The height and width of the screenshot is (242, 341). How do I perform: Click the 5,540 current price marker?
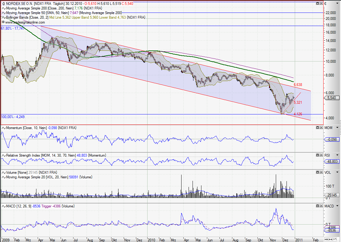[x=331, y=98]
